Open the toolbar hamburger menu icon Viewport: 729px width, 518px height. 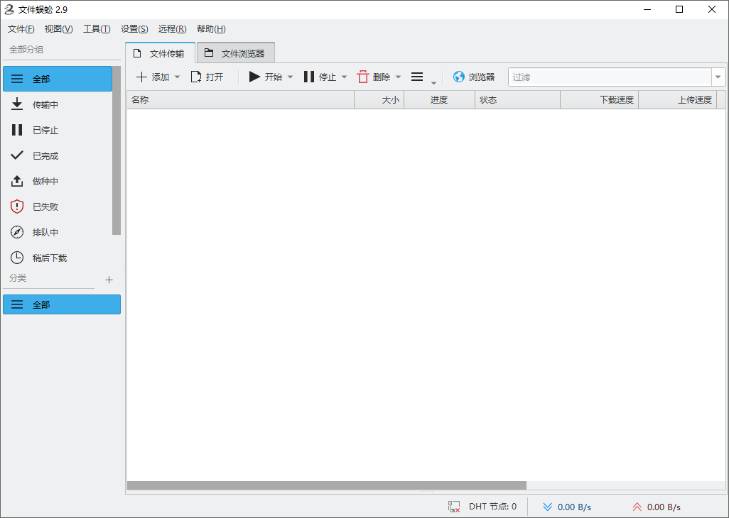pyautogui.click(x=417, y=77)
